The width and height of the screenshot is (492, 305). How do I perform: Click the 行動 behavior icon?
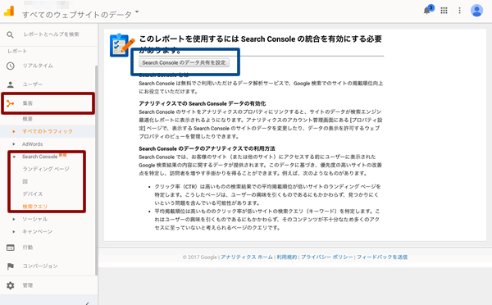coord(11,248)
